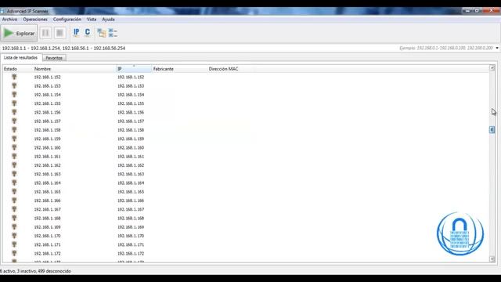Click the status icon of row 192.168.1.161

tap(14, 157)
